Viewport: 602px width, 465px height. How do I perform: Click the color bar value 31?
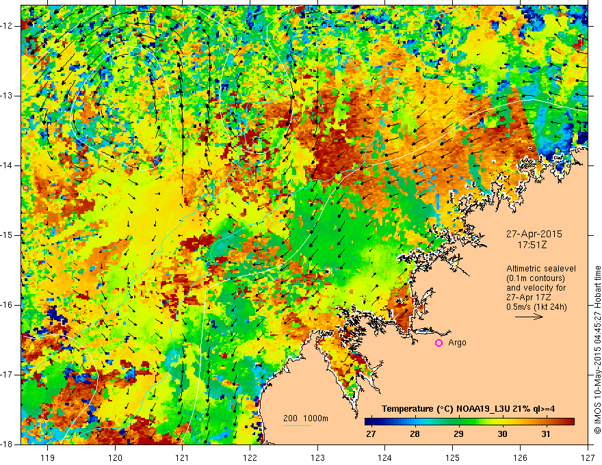[546, 434]
